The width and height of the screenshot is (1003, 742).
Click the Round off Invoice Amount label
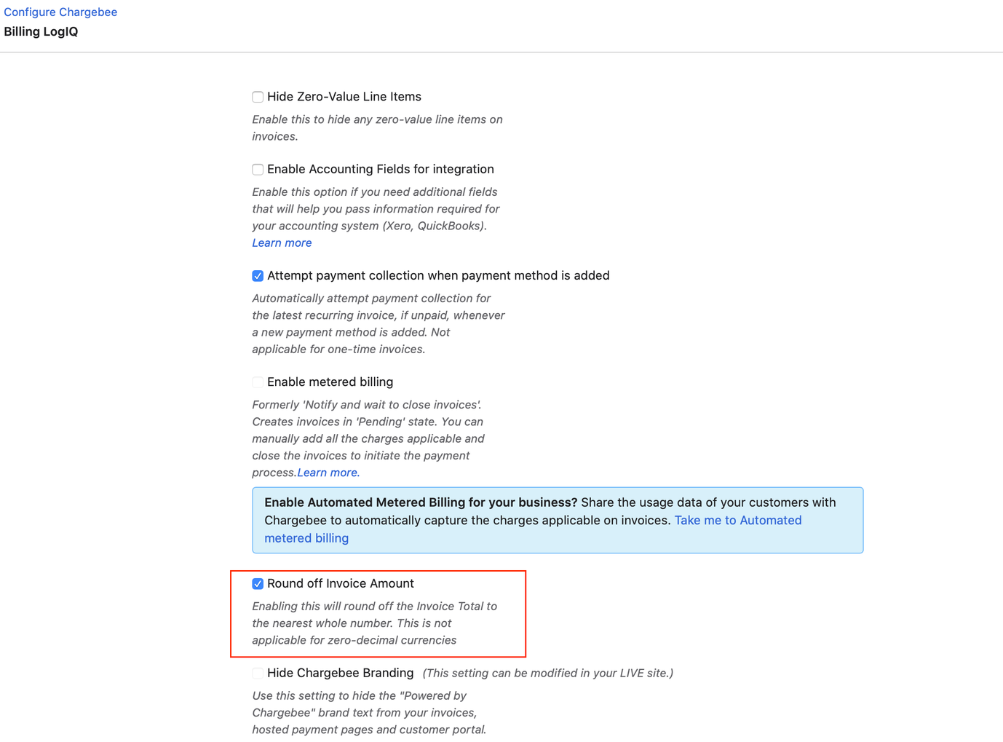point(340,584)
